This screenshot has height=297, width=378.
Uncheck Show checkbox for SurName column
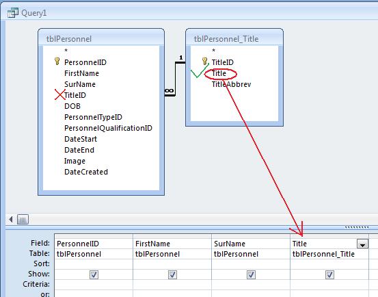[x=251, y=274]
